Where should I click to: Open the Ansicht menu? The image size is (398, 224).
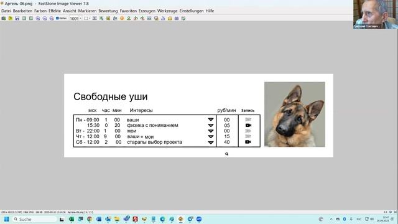point(69,11)
